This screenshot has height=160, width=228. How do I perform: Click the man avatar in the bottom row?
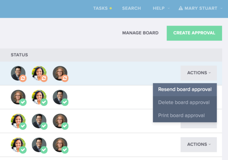click(x=39, y=145)
